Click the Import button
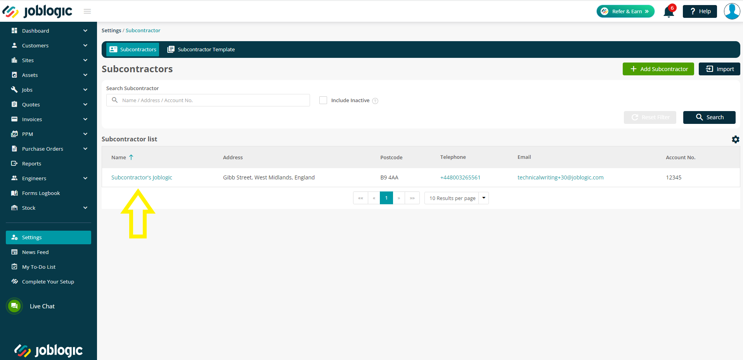 click(719, 69)
